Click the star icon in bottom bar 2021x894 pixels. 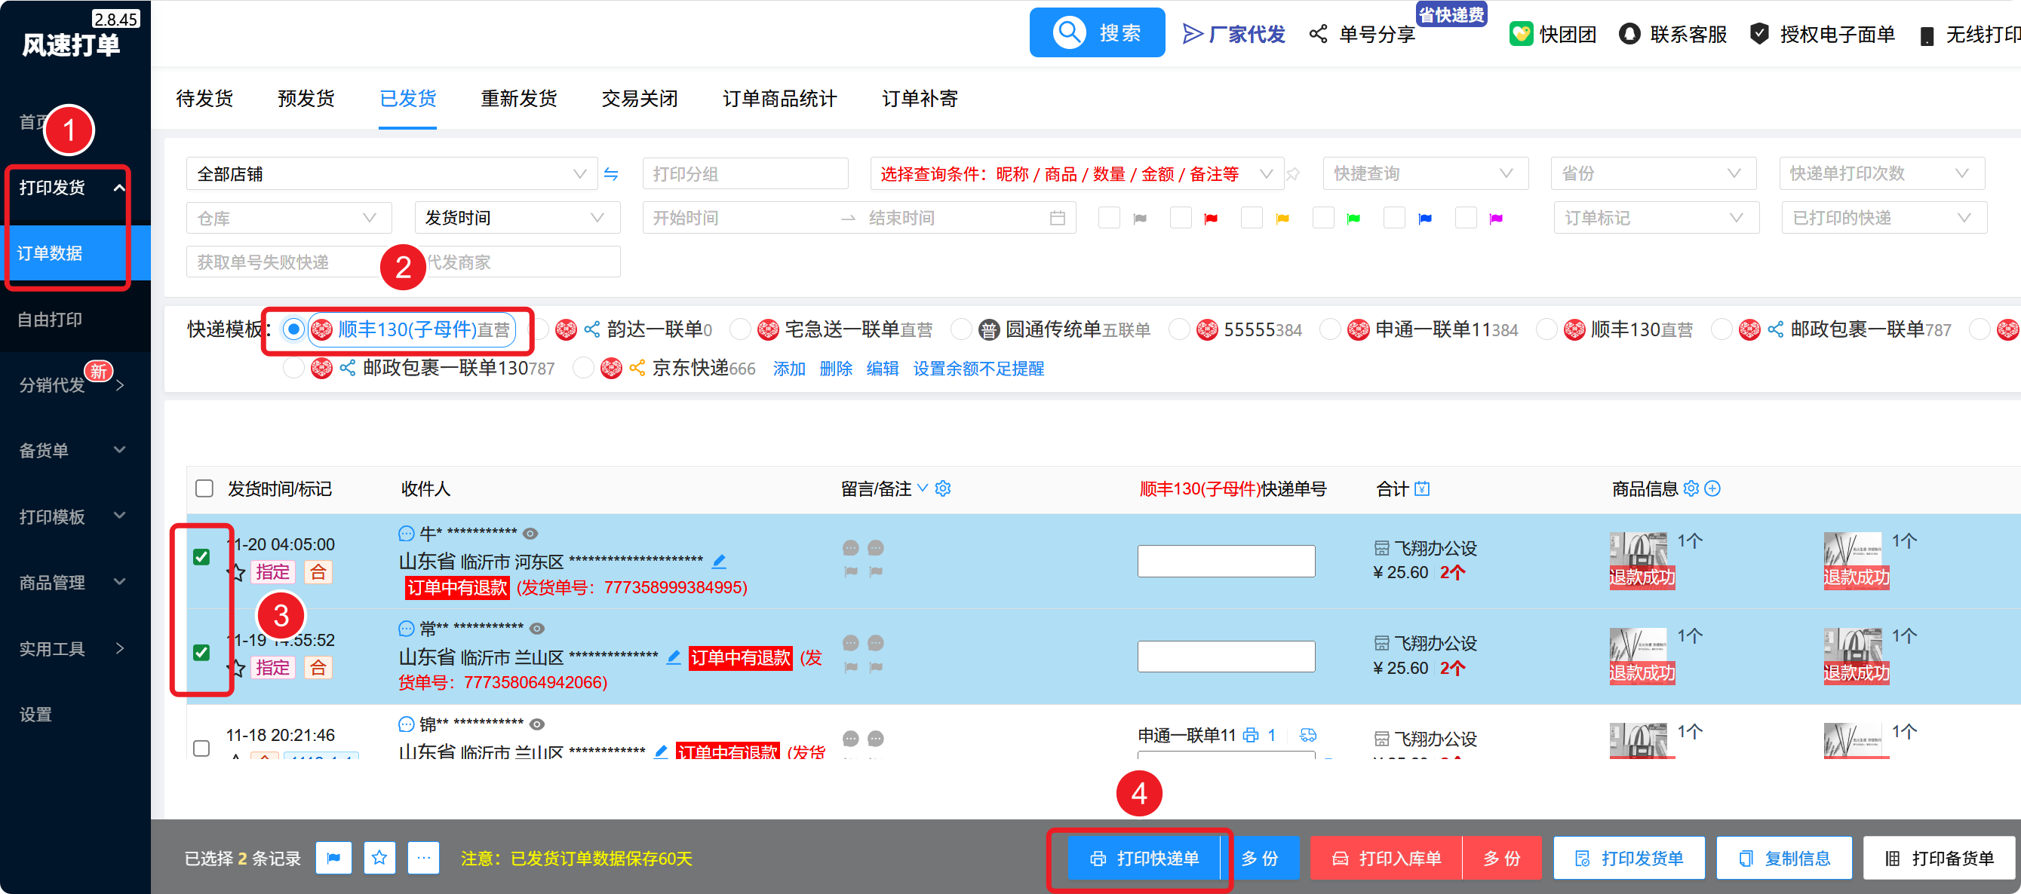click(379, 858)
